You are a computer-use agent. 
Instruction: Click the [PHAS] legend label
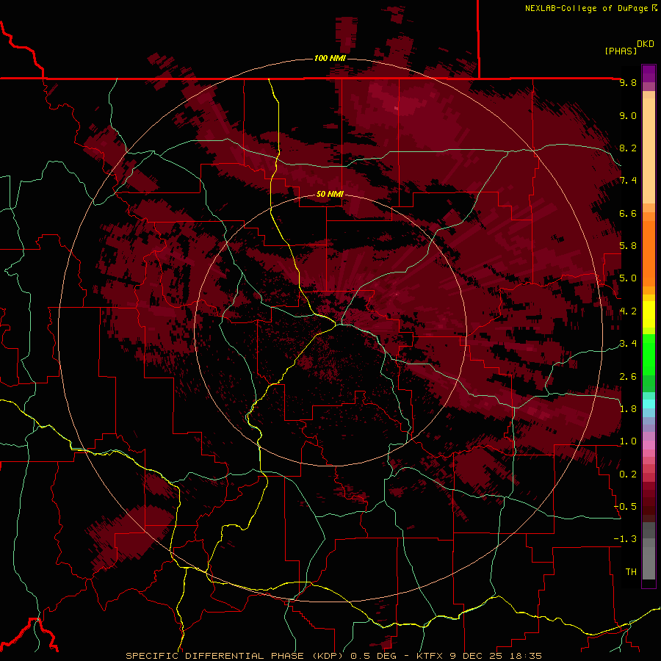tap(621, 51)
